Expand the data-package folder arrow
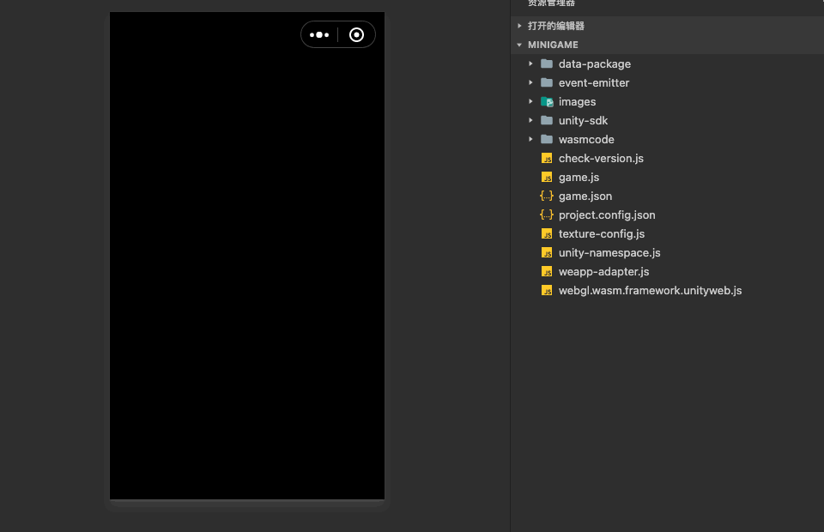824x532 pixels. (530, 63)
